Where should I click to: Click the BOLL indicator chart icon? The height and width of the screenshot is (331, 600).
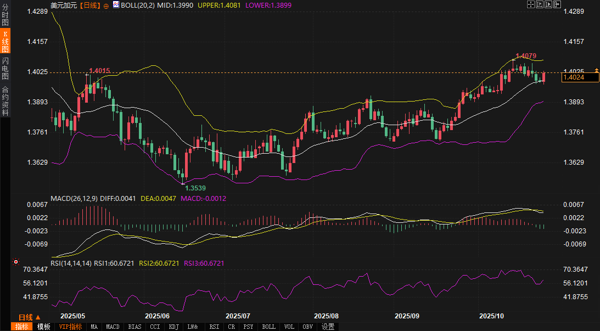[116, 5]
